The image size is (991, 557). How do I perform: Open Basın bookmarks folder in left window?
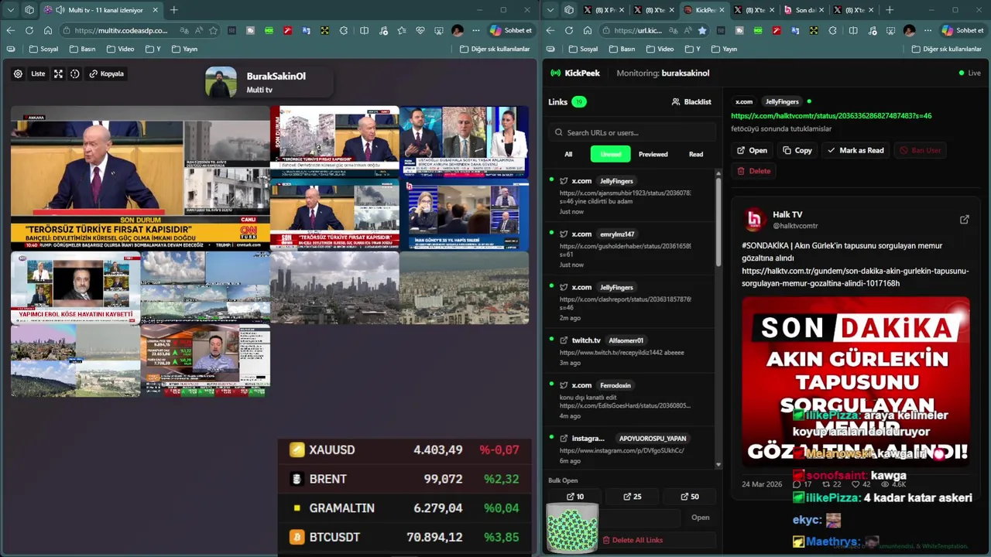tap(81, 49)
